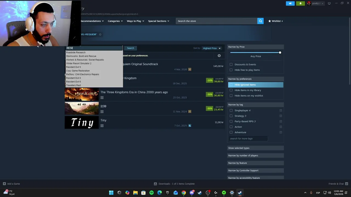Click the Tiny game thumbnail

(x=82, y=122)
